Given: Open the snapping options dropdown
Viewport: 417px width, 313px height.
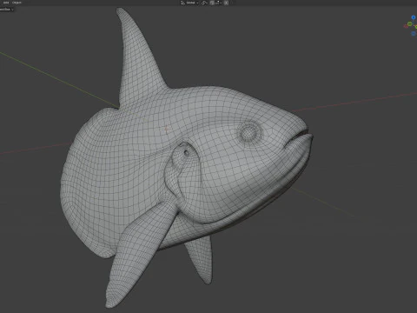Looking at the screenshot, I should click(x=218, y=3).
